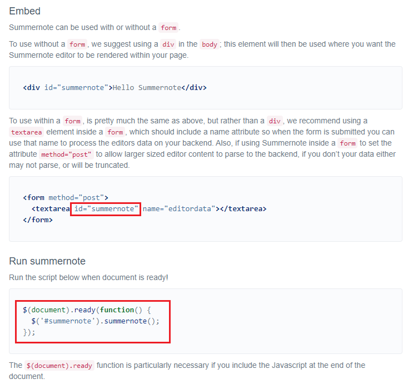Click the inline method="post" code tag
This screenshot has height=389, width=418.
(x=66, y=154)
